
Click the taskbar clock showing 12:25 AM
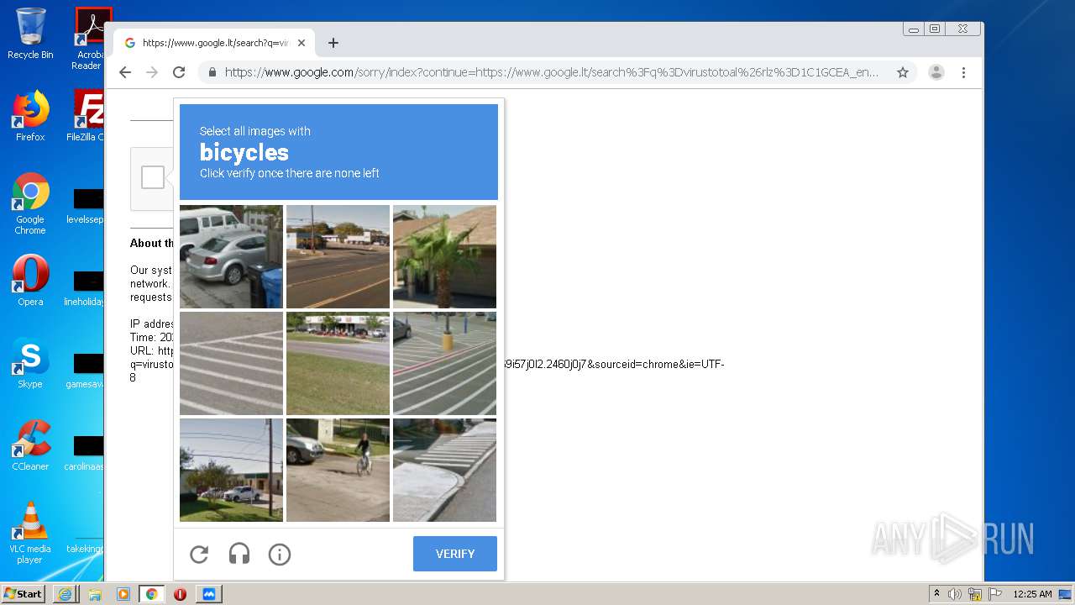coord(1032,594)
